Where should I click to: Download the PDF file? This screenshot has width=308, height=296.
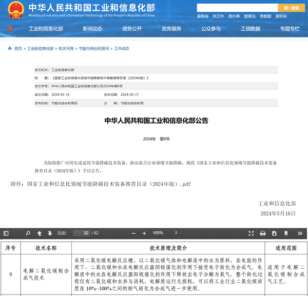coord(275,233)
